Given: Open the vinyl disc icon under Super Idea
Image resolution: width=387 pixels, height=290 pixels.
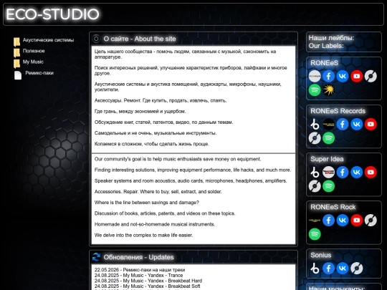Looking at the screenshot, I should pos(315,186).
